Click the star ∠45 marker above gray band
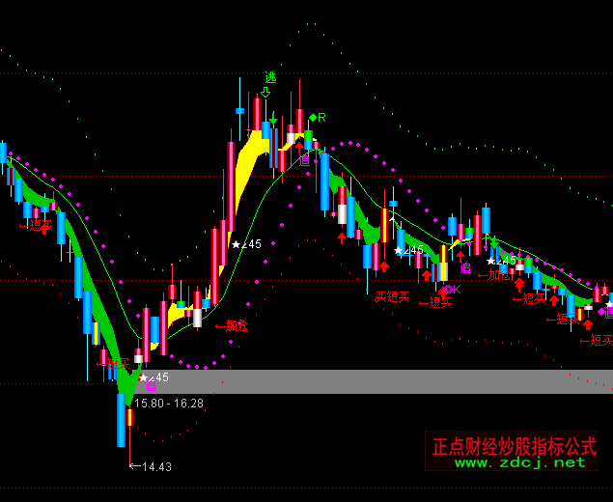The image size is (613, 502). point(153,377)
